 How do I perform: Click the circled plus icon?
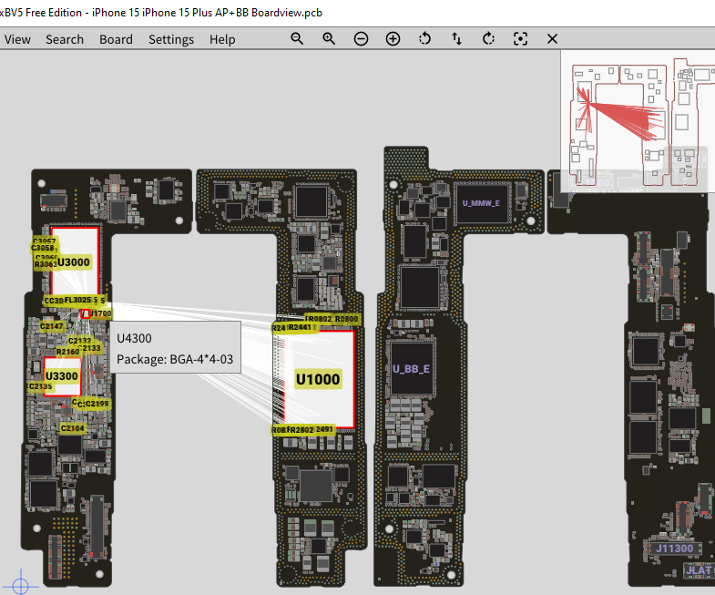393,39
